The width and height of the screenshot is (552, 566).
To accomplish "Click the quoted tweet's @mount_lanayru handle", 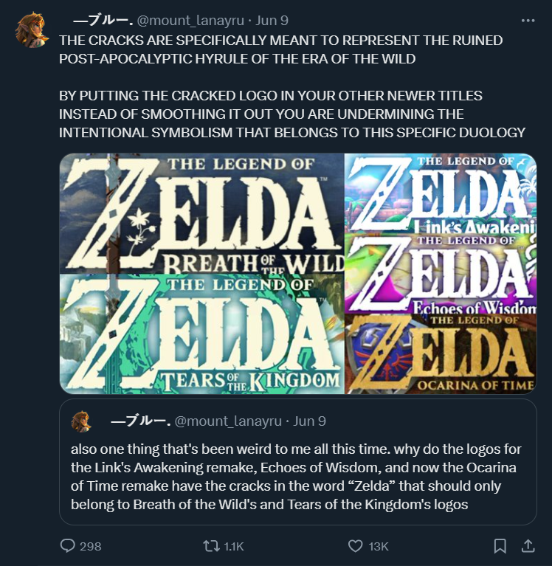I will click(228, 421).
